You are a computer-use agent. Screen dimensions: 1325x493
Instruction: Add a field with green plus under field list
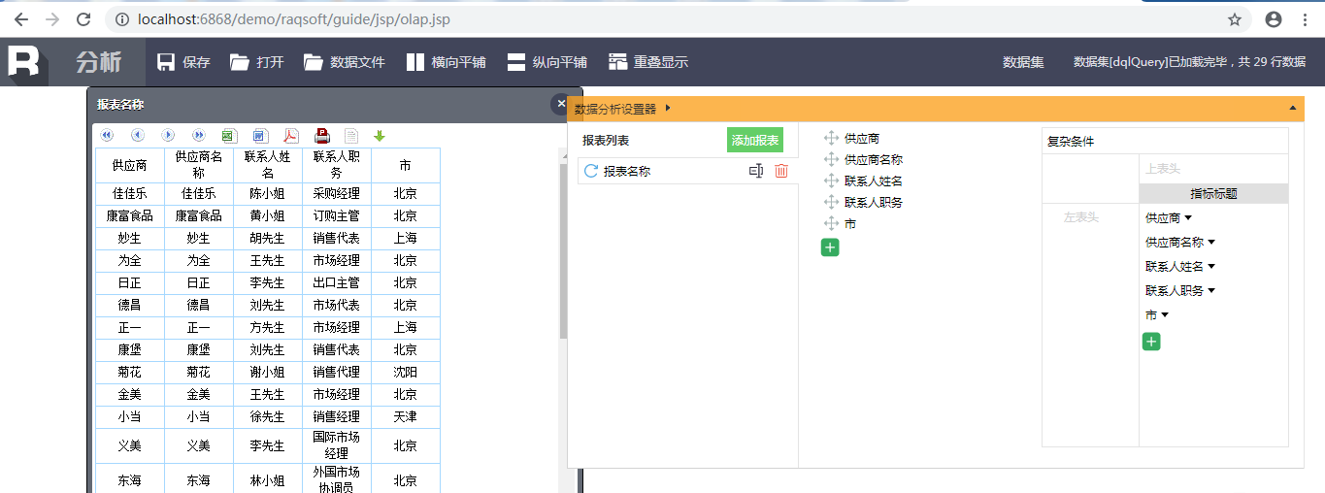tap(830, 247)
